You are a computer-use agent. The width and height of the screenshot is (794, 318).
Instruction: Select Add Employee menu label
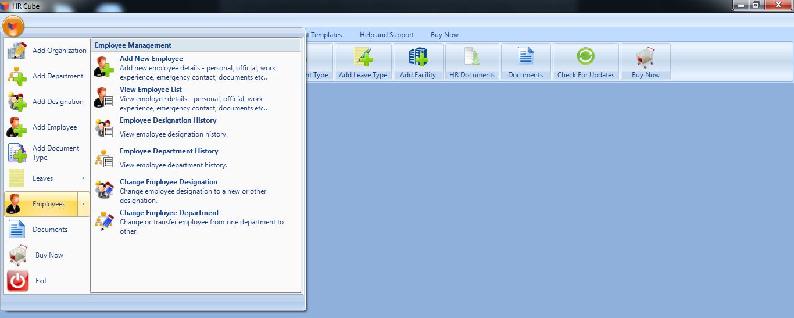pos(55,127)
